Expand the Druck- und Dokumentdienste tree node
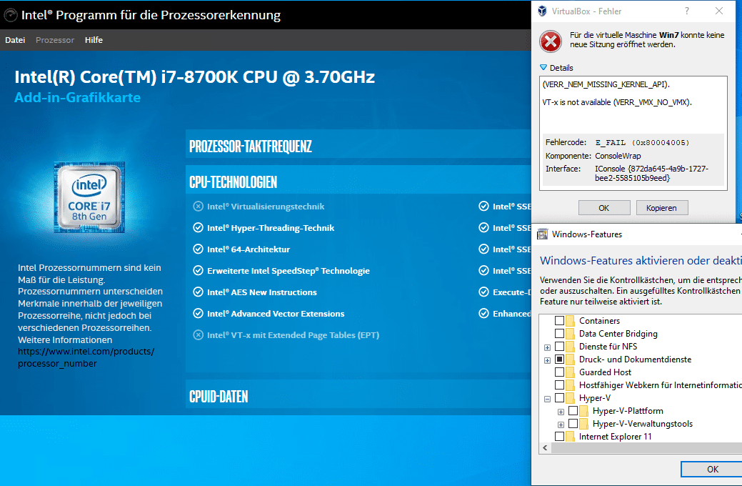Screen dimensions: 742x486 548,360
